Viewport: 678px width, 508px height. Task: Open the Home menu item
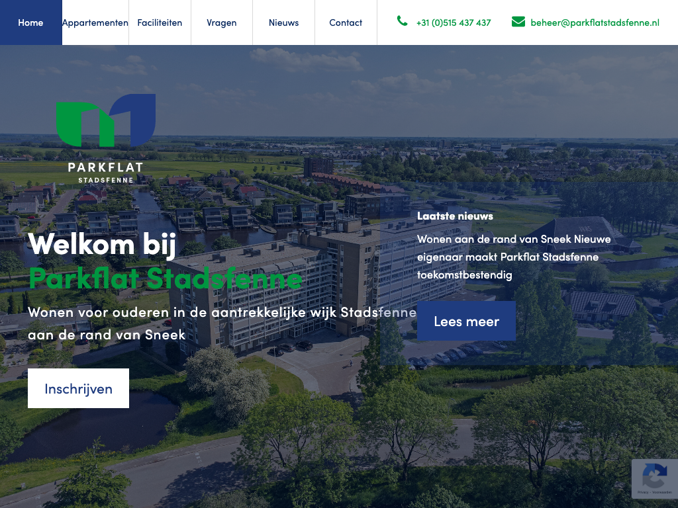(30, 22)
